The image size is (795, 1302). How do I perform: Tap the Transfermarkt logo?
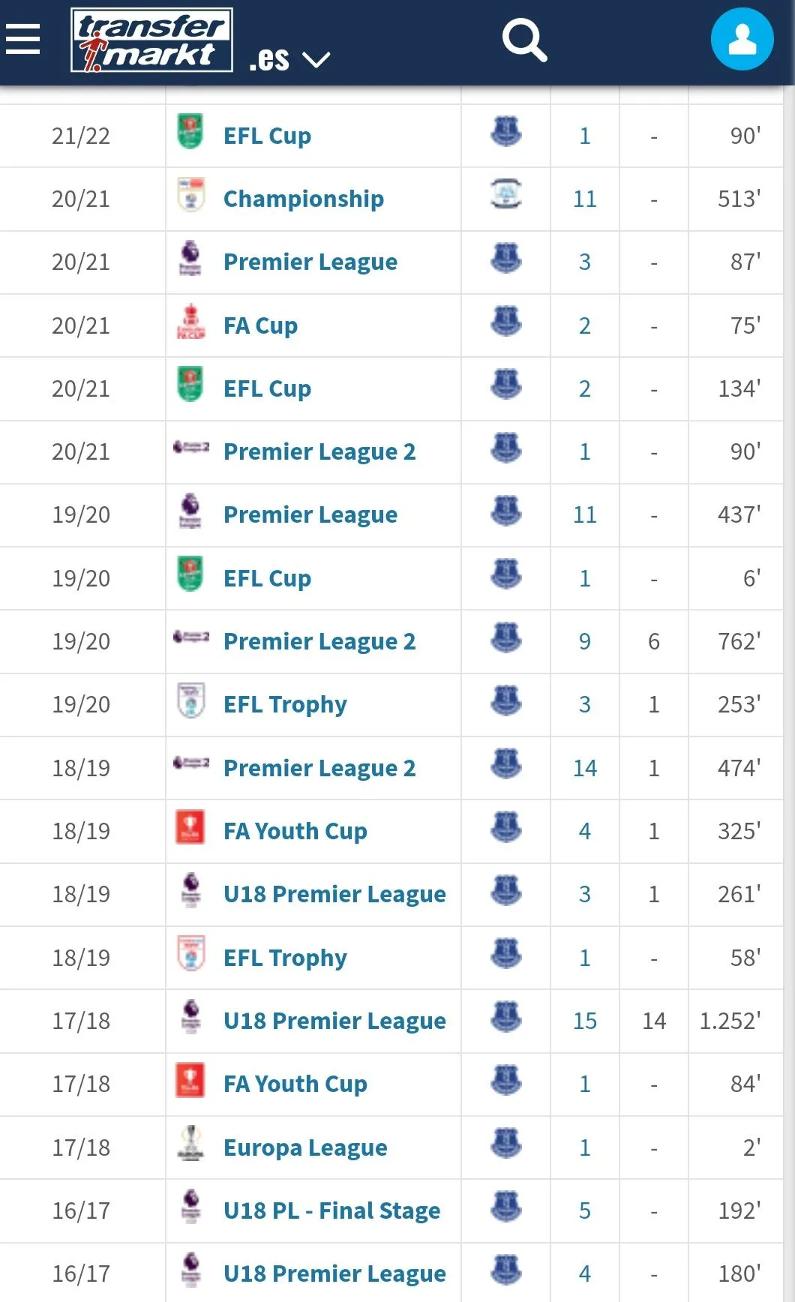pos(151,40)
